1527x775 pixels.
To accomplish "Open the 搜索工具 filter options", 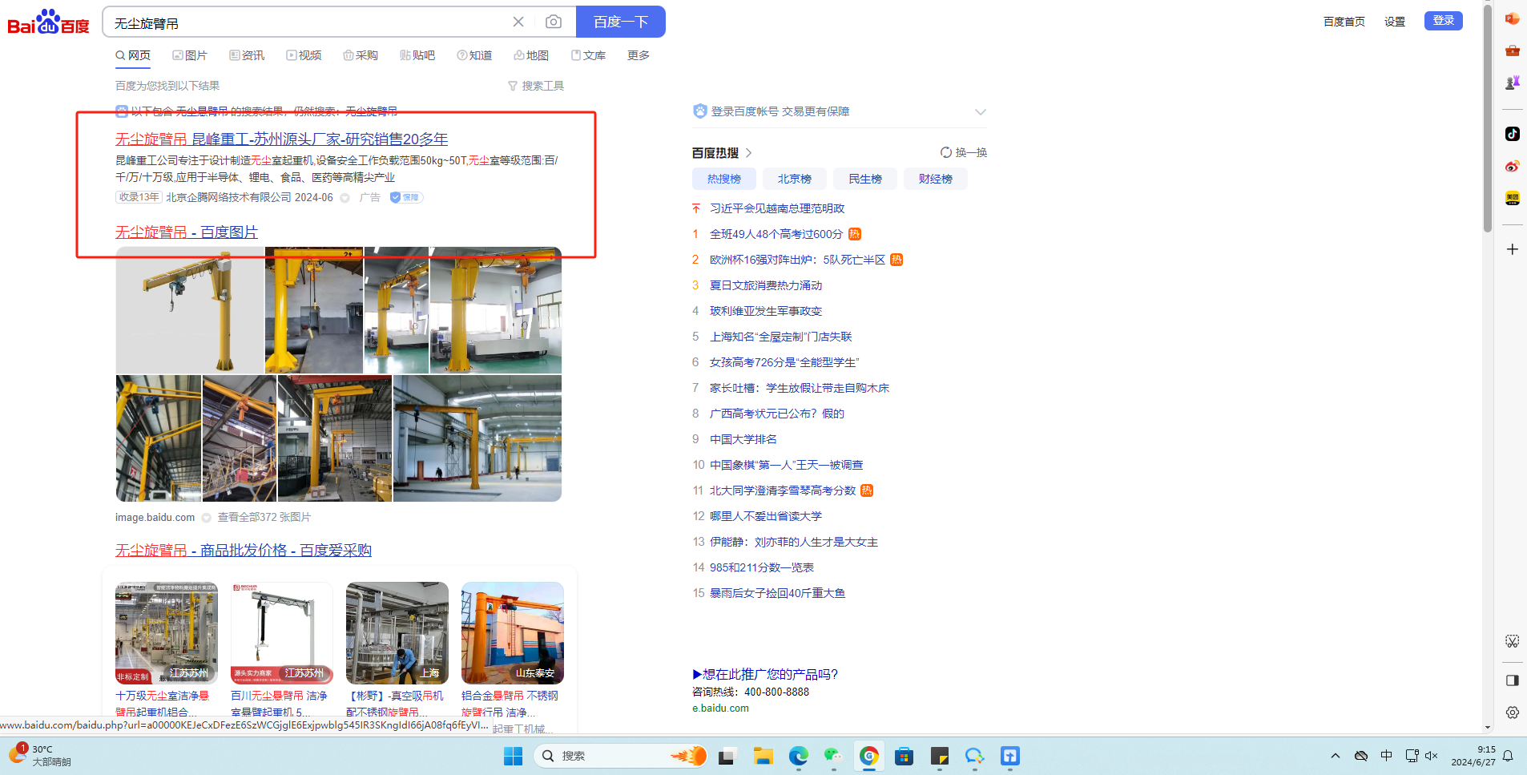I will (x=536, y=86).
